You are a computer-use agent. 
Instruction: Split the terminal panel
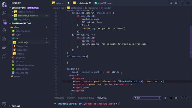[x=171, y=98]
